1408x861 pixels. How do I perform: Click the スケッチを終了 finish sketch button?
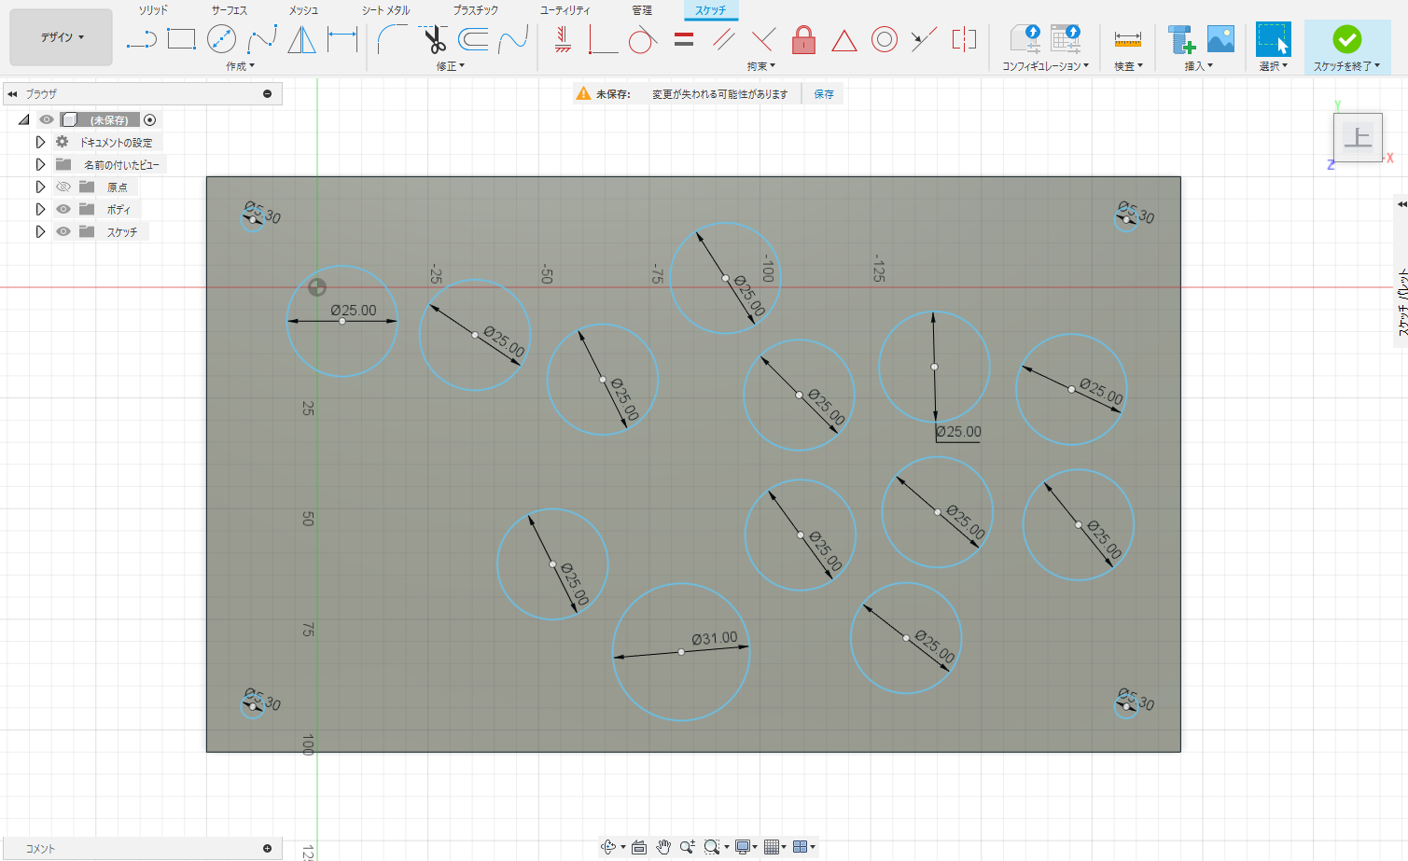(x=1346, y=47)
